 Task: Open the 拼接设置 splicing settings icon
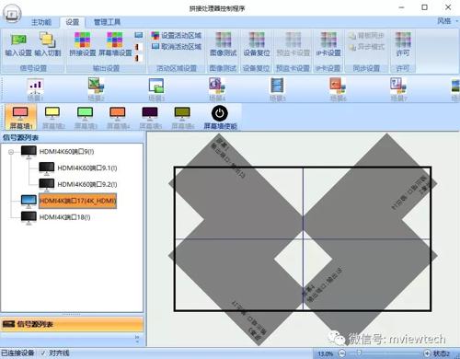tap(83, 45)
